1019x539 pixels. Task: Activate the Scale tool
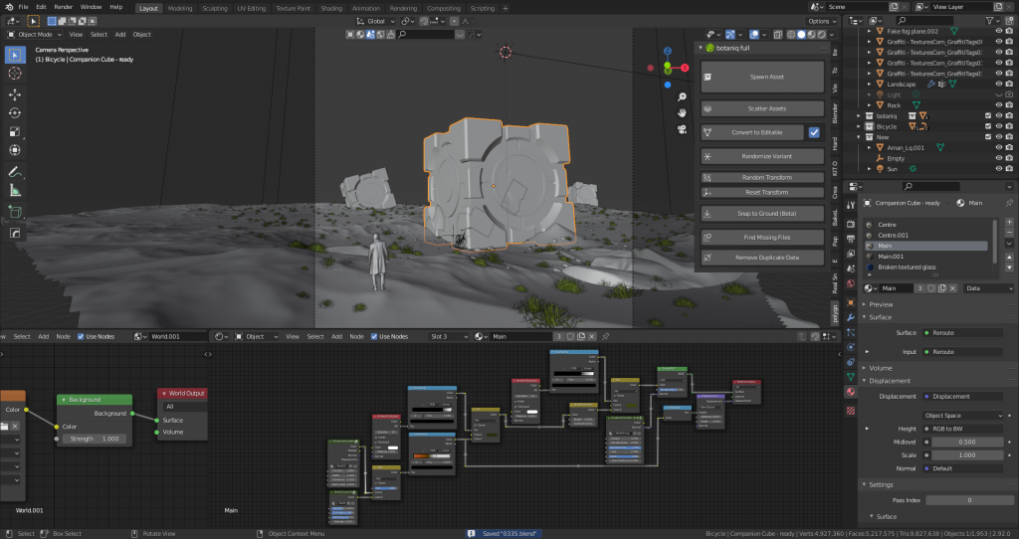[14, 131]
